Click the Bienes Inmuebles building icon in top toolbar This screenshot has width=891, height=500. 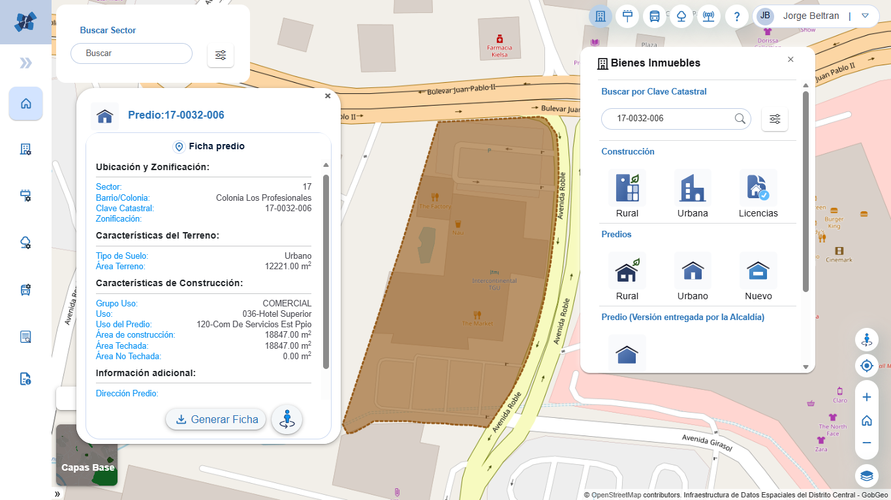point(601,16)
